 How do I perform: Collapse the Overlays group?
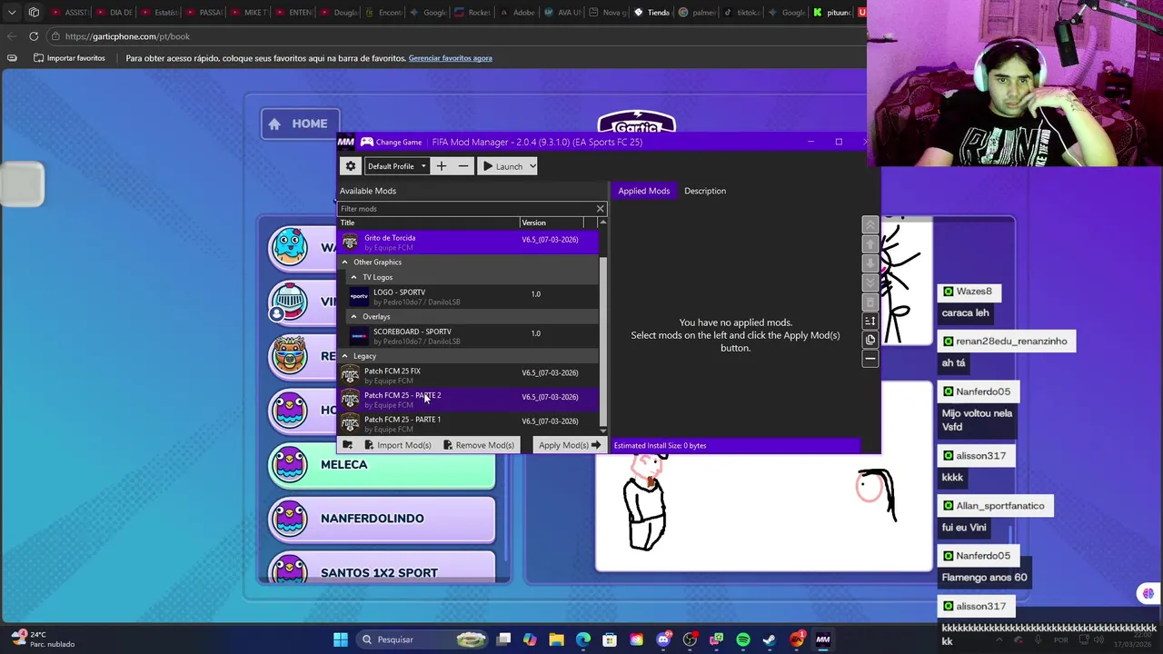coord(353,317)
